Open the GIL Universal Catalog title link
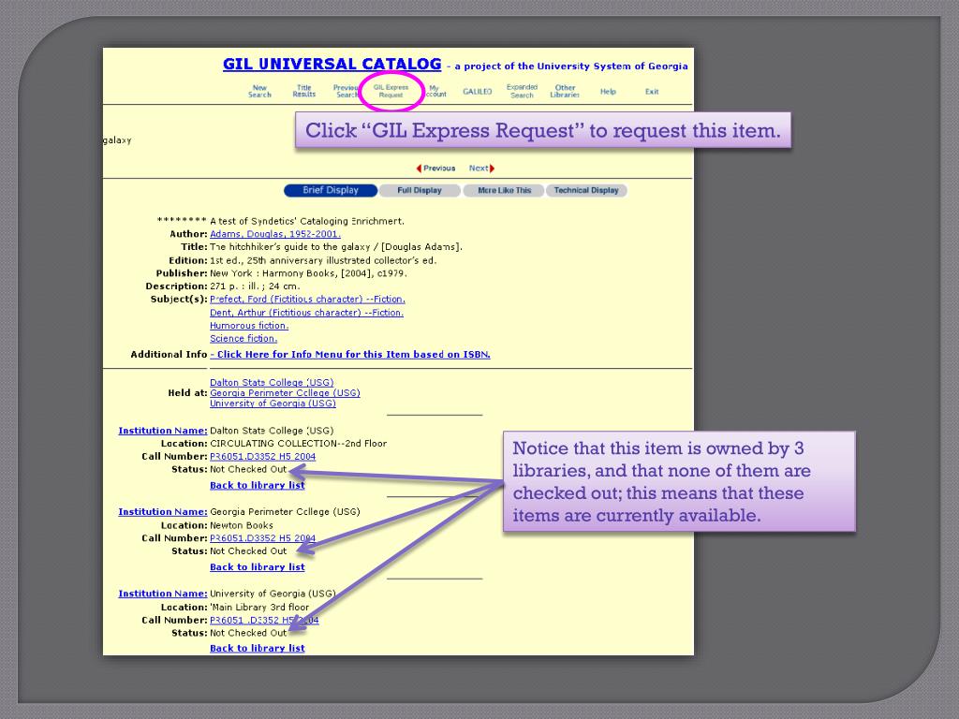Screen dimensions: 959x719 [x=332, y=65]
